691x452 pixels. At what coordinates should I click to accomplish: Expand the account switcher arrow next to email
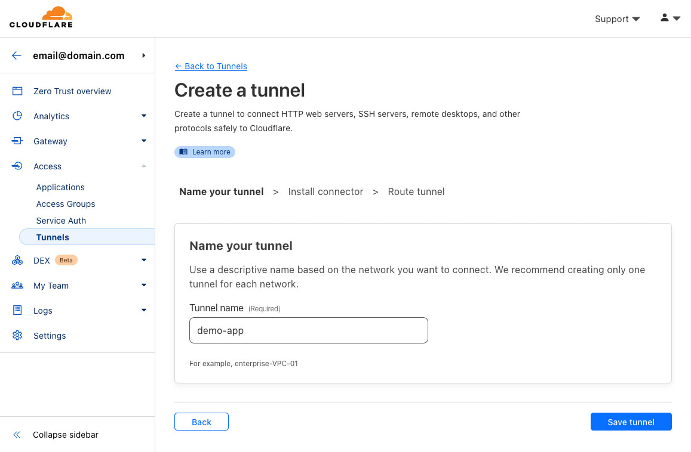(x=144, y=55)
